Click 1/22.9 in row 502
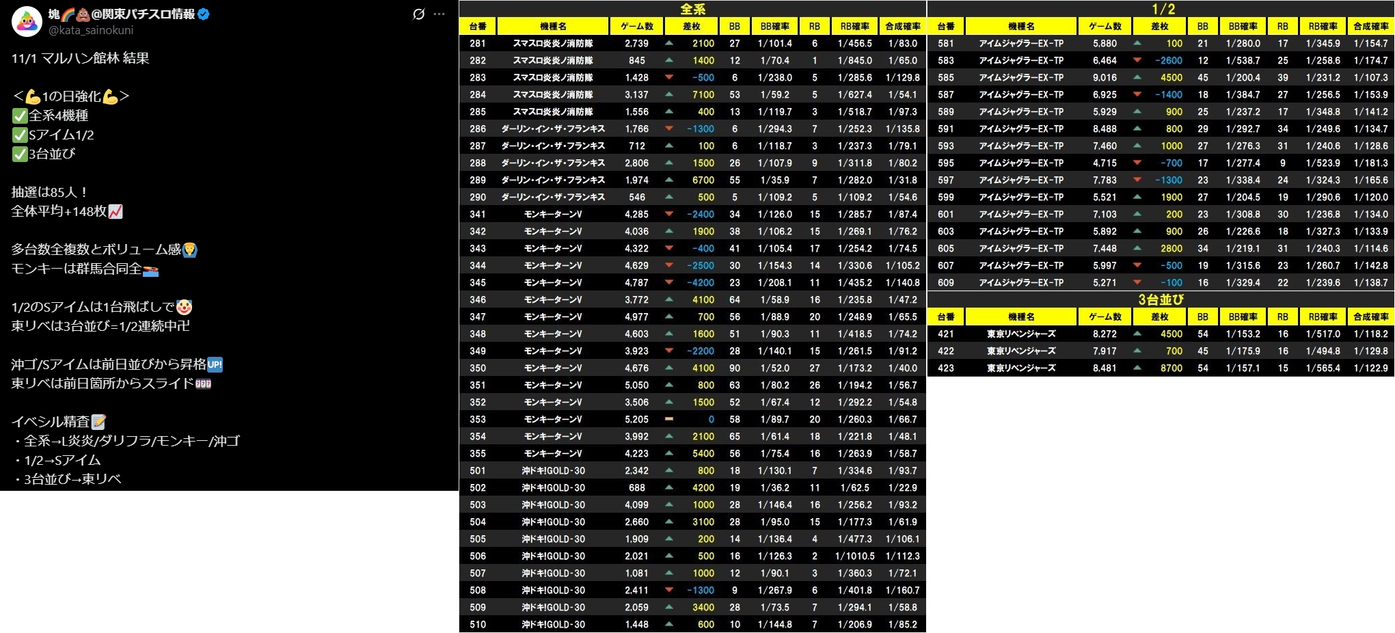Viewport: 1395px width, 633px height. 903,487
